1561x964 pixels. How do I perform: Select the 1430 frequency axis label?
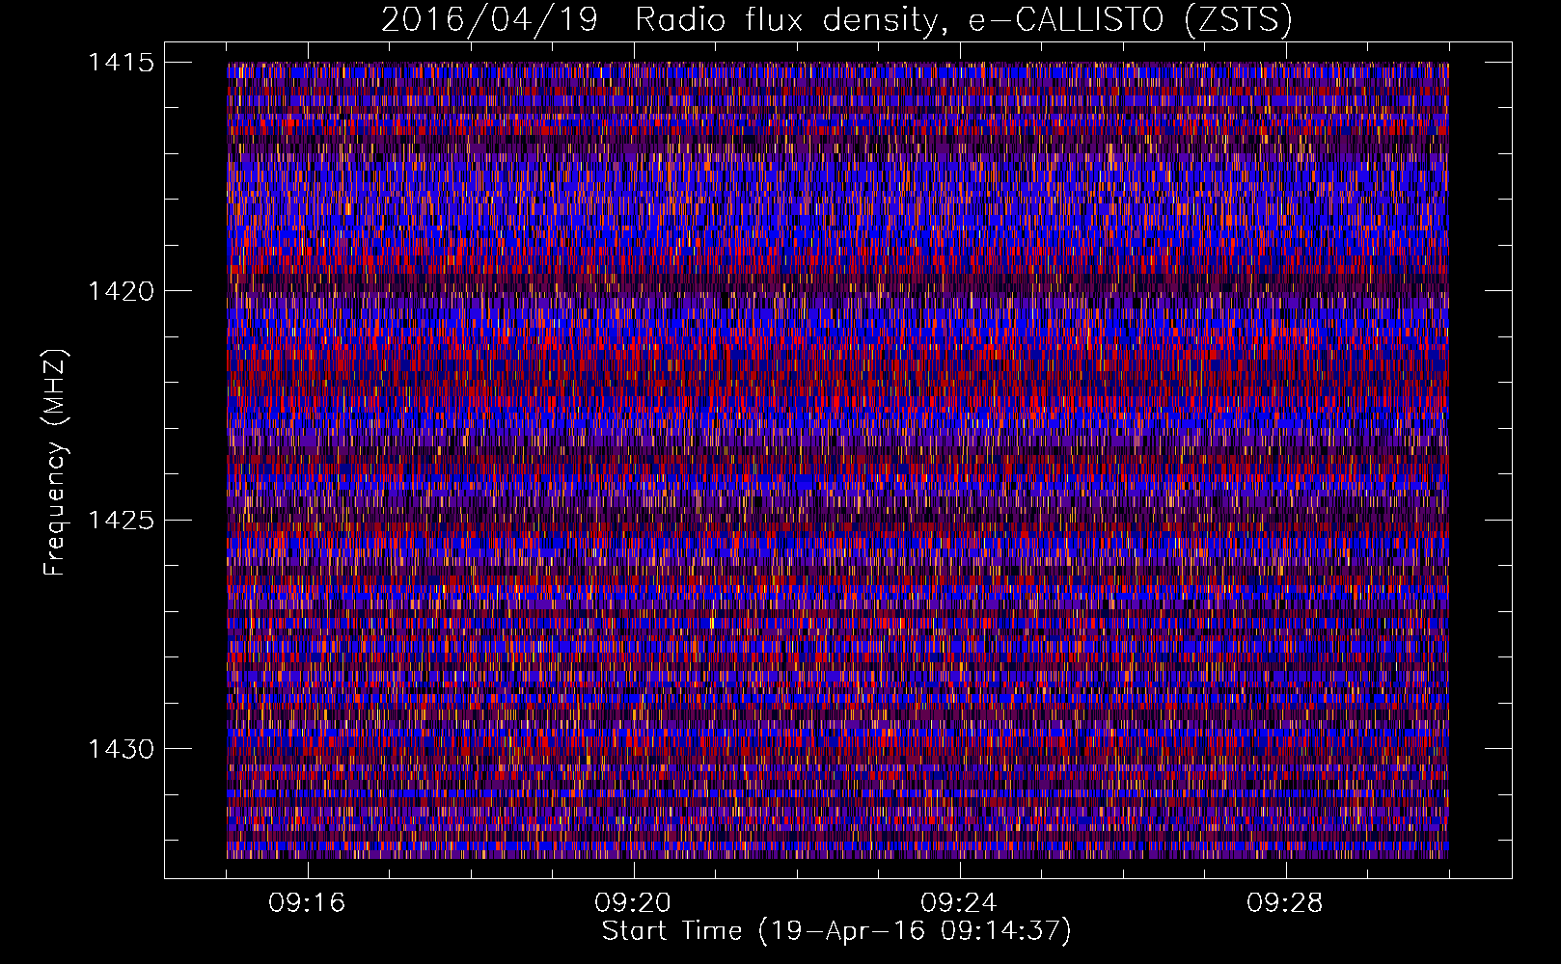click(121, 749)
